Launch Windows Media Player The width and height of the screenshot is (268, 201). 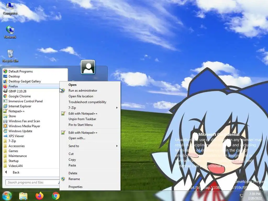click(x=24, y=126)
